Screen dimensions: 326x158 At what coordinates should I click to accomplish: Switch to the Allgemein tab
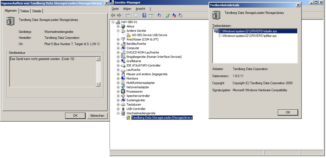tap(11, 11)
